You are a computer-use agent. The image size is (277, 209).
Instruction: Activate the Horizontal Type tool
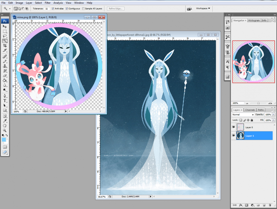5,101
